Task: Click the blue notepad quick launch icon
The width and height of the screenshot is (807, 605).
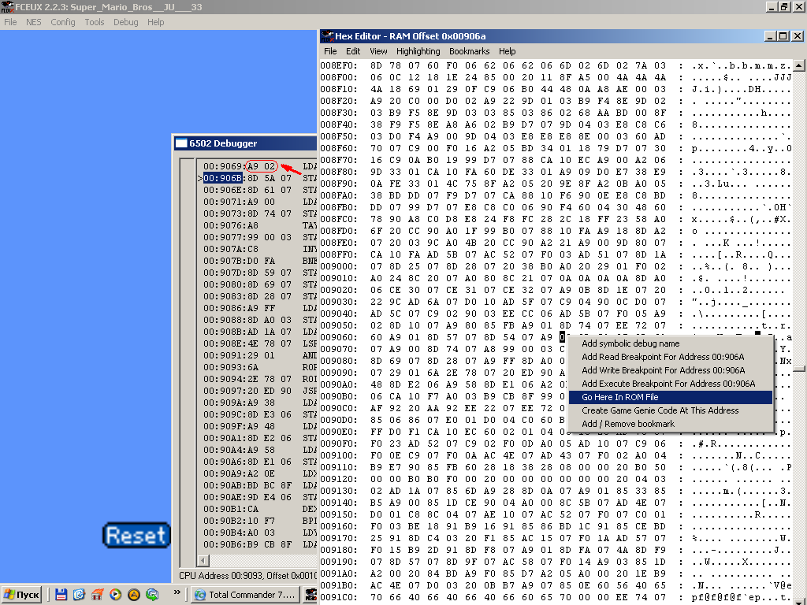Action: pyautogui.click(x=79, y=595)
